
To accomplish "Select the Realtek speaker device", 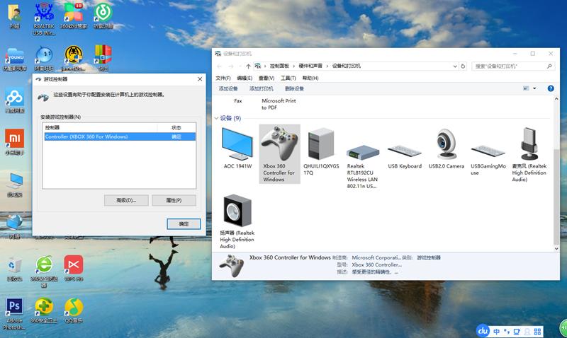I will 237,221.
